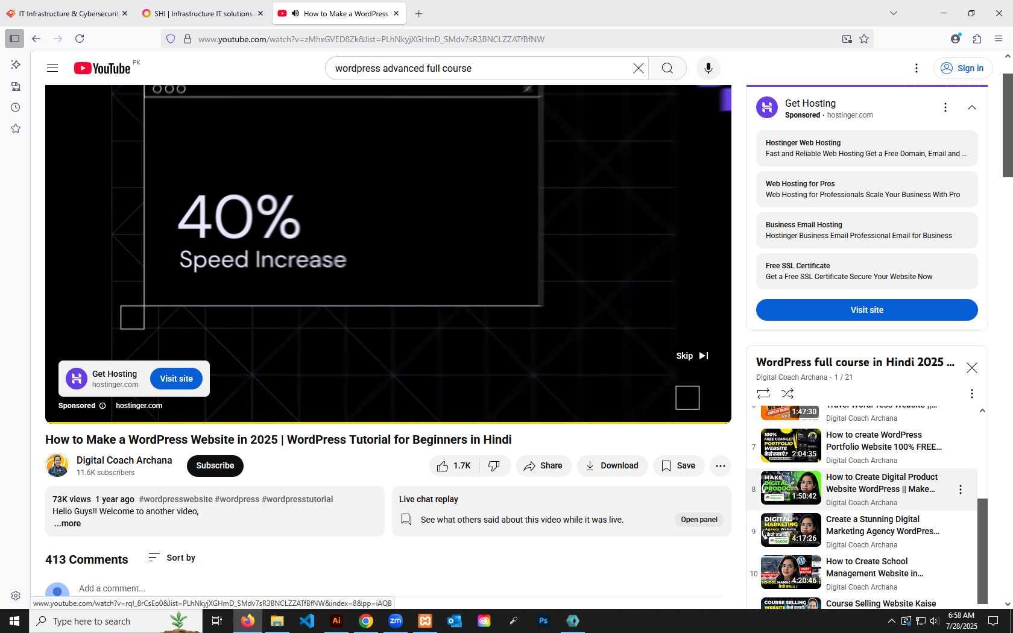The width and height of the screenshot is (1013, 633).
Task: Go to YouTube home via logo
Action: point(103,68)
